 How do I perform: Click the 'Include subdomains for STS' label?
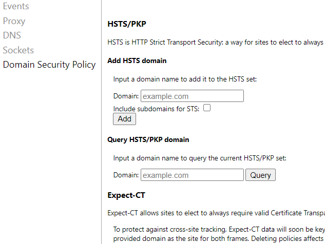[x=157, y=108]
